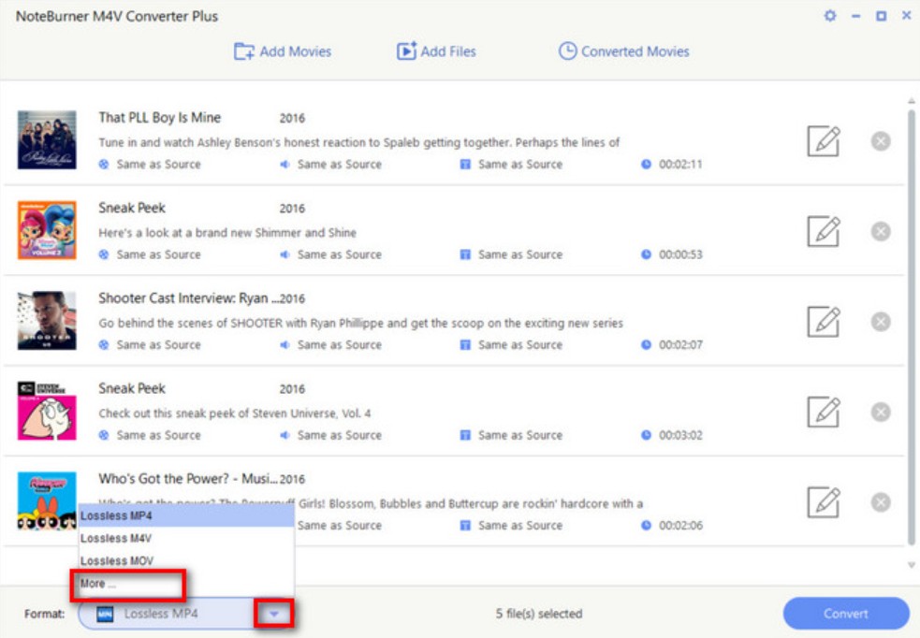
Task: Toggle the Format dropdown arrow
Action: pyautogui.click(x=273, y=614)
